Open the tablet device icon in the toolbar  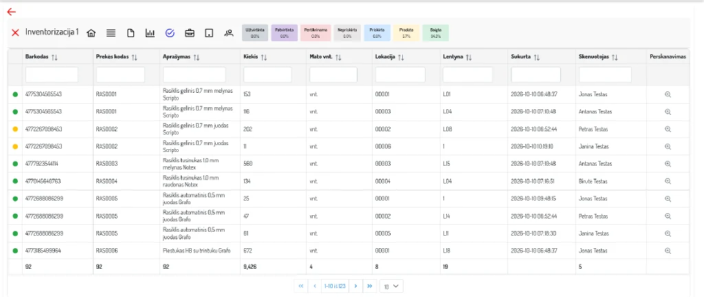[x=209, y=33]
